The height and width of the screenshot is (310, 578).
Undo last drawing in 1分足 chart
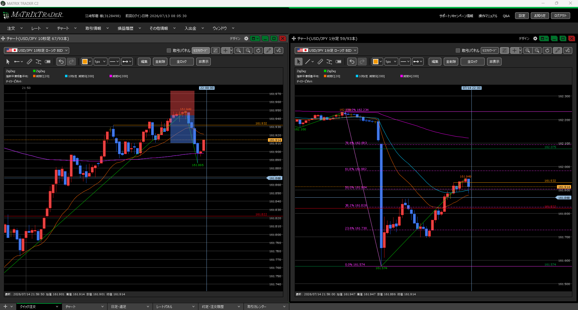[x=352, y=62]
